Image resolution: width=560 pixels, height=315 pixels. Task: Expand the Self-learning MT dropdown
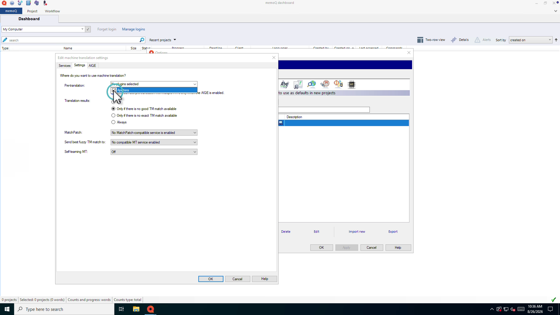click(x=154, y=152)
